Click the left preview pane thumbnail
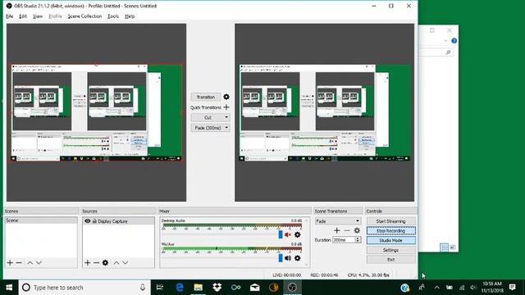The height and width of the screenshot is (295, 525). (97, 113)
